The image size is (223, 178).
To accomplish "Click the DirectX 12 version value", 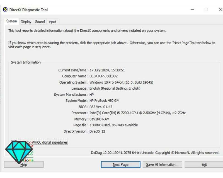I will point(97,131).
